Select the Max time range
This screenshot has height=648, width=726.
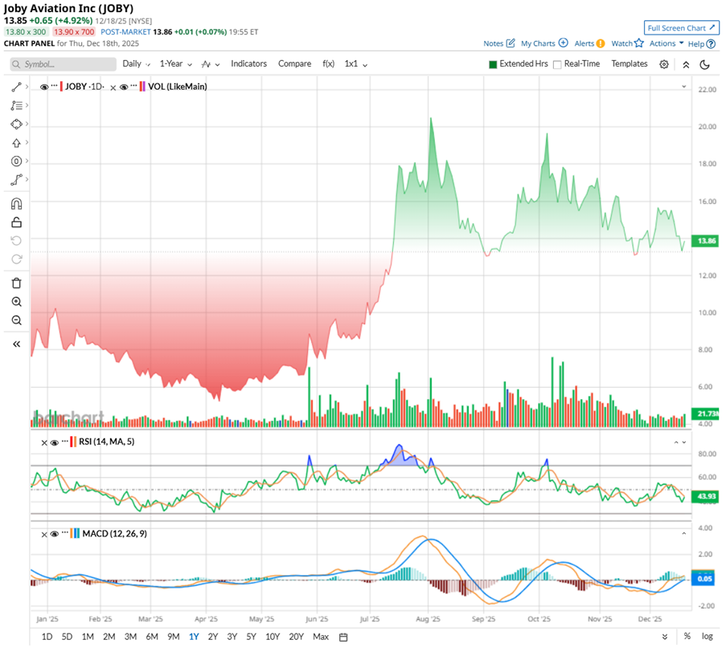tap(321, 637)
